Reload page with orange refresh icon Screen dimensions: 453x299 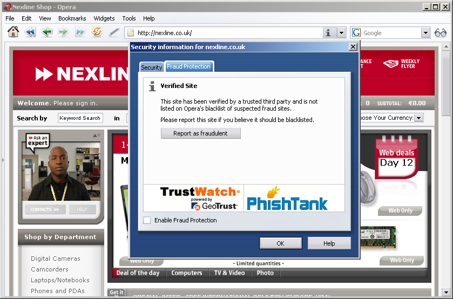pos(97,32)
